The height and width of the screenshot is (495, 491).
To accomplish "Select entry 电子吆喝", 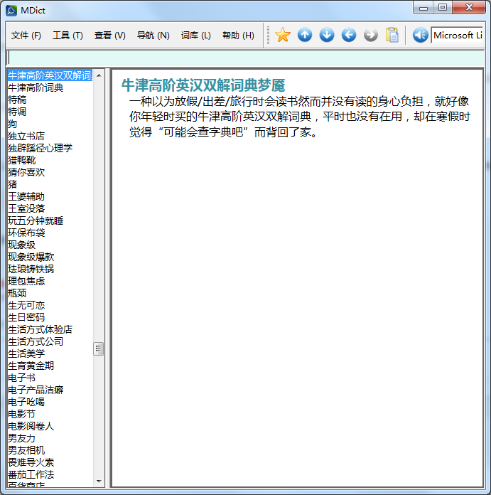I will pos(26,403).
